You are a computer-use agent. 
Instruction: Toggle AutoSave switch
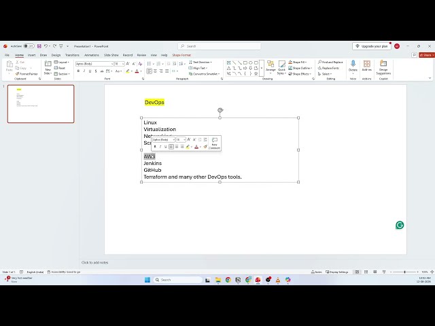point(29,46)
